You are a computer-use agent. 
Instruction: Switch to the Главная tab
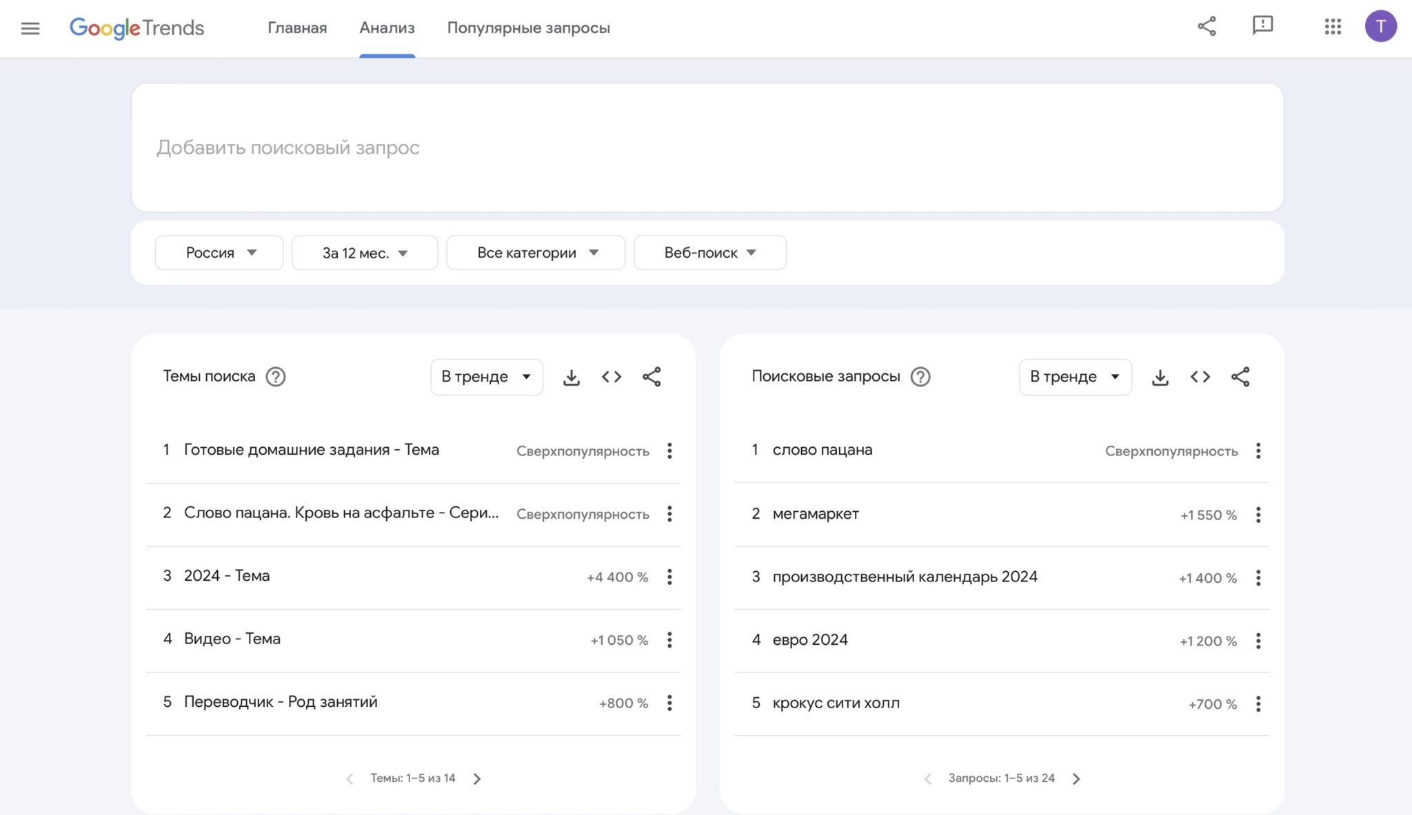297,28
